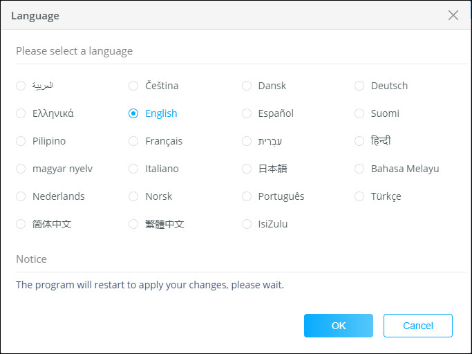
Task: Choose Bahasa Melayu as language
Action: click(359, 169)
